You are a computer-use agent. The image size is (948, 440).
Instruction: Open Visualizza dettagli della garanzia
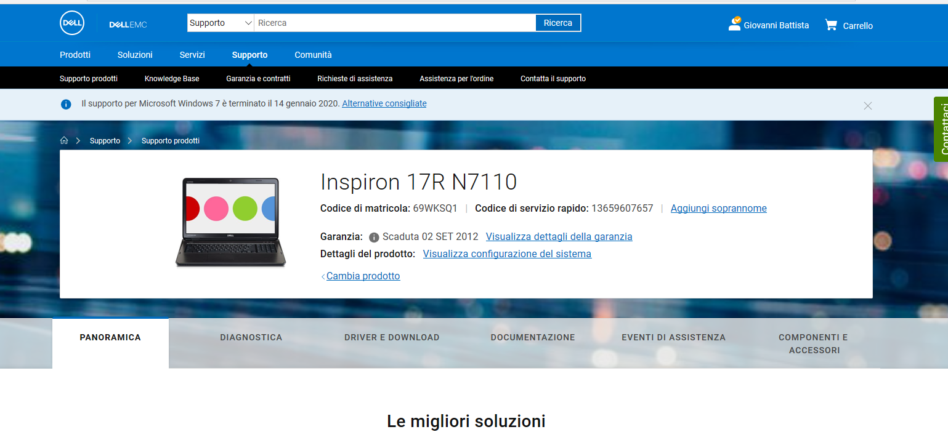[x=559, y=237]
